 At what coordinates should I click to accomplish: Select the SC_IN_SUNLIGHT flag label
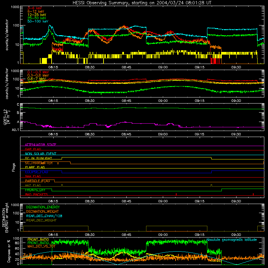coord(39,158)
